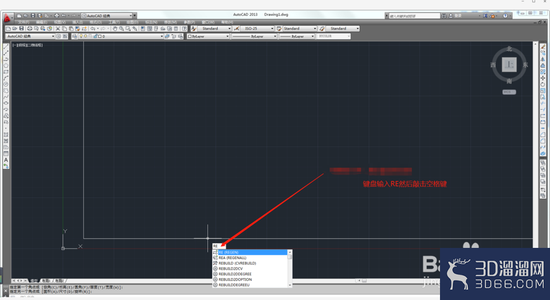Click the Circle tool in draw toolbar
The width and height of the screenshot is (550, 300).
point(6,84)
